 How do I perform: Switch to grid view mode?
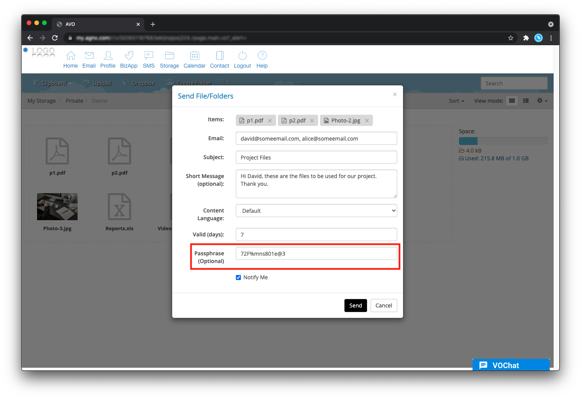click(x=512, y=101)
